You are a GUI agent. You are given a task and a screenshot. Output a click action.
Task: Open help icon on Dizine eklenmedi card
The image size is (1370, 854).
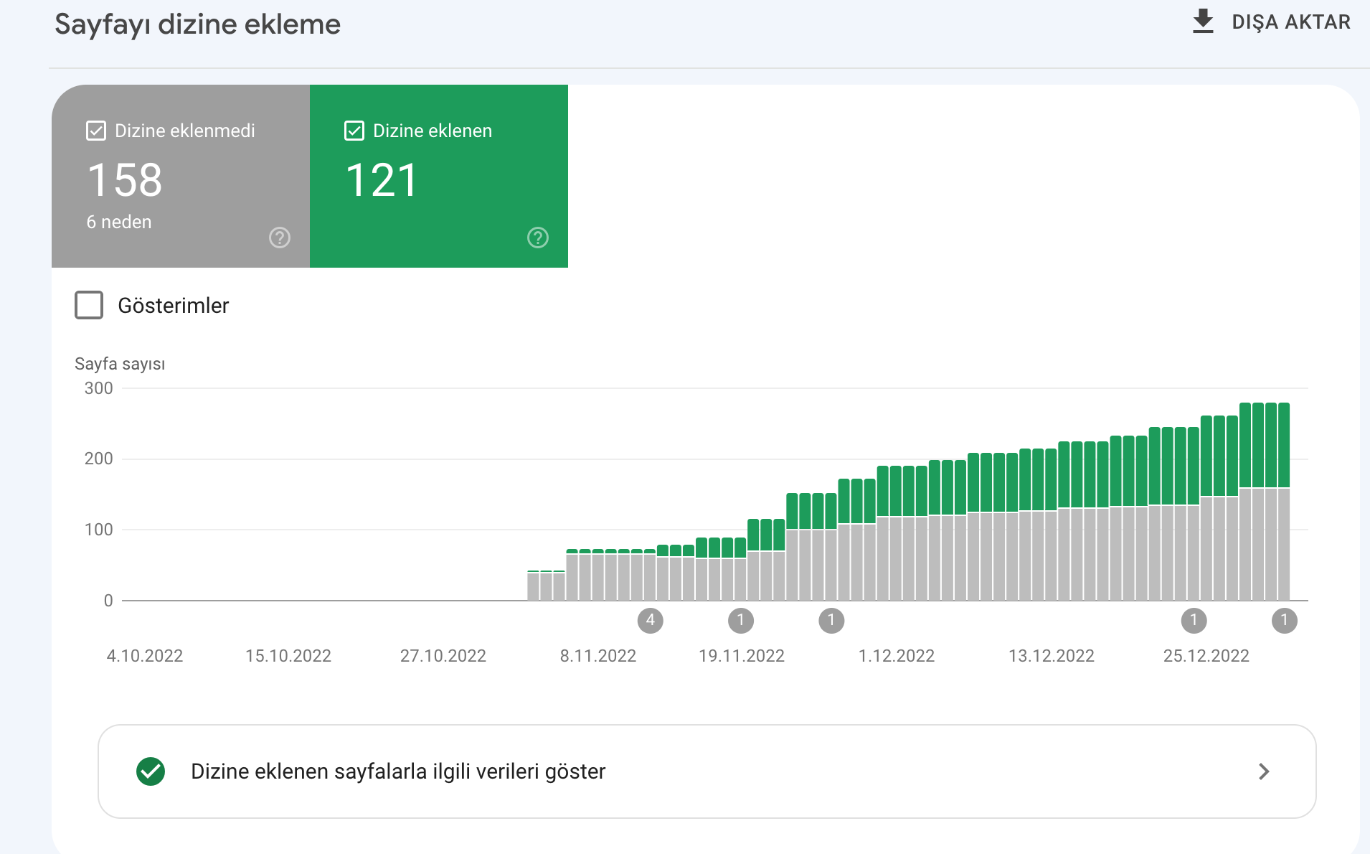coord(280,238)
